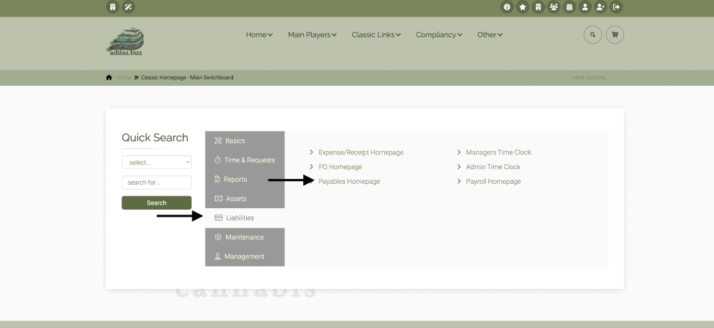Switch to the Reports tab
Image resolution: width=714 pixels, height=328 pixels.
[x=235, y=180]
